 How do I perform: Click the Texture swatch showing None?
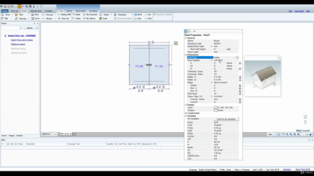pyautogui.click(x=215, y=110)
